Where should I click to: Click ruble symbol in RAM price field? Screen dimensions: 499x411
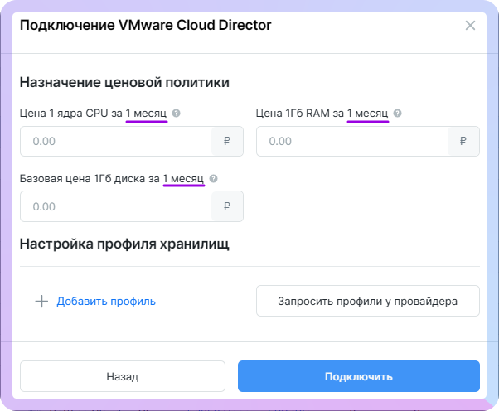[463, 142]
